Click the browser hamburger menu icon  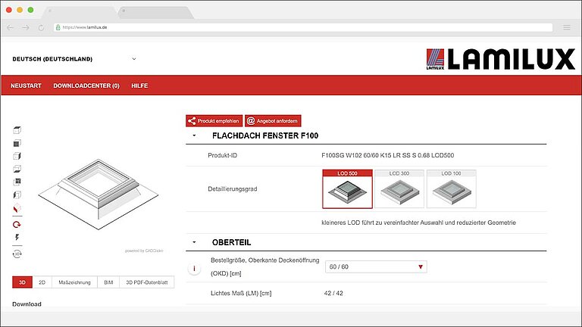tap(566, 27)
